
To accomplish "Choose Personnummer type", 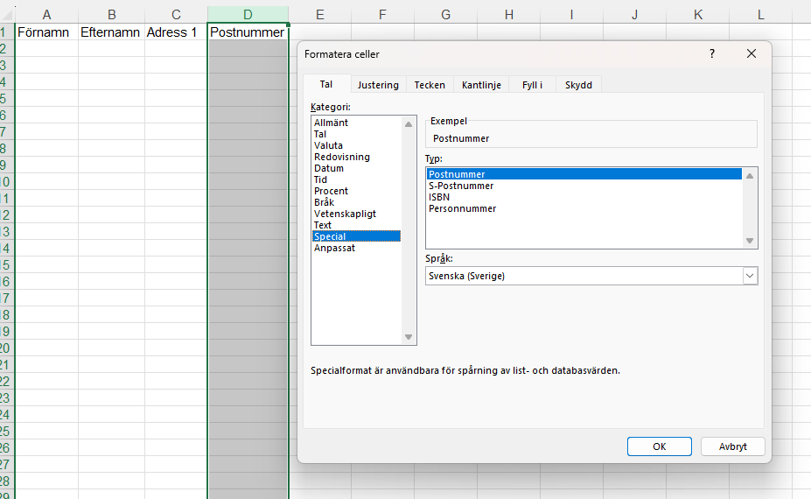I will [x=584, y=208].
